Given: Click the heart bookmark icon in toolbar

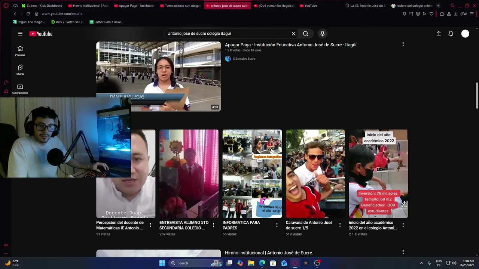Looking at the screenshot, I should (431, 14).
